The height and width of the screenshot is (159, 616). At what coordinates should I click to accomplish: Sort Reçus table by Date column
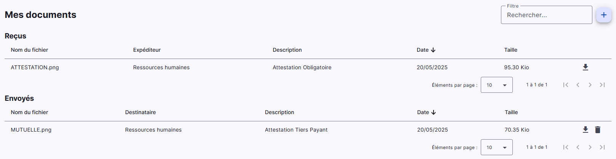426,50
